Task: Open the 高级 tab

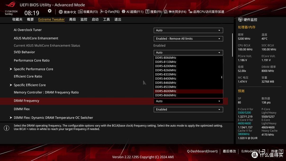Action: click(72, 20)
